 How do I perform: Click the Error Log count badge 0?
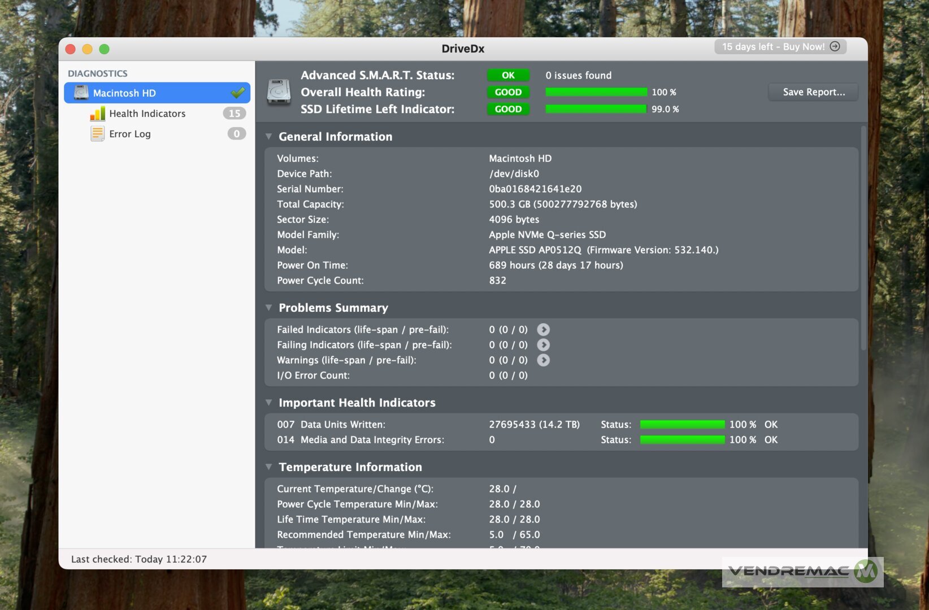point(237,134)
